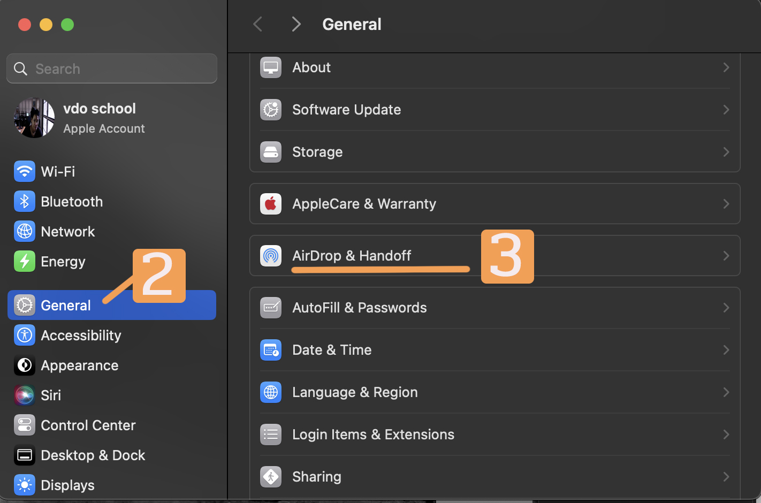This screenshot has width=761, height=503.
Task: Select Control Center in the sidebar
Action: tap(112, 425)
